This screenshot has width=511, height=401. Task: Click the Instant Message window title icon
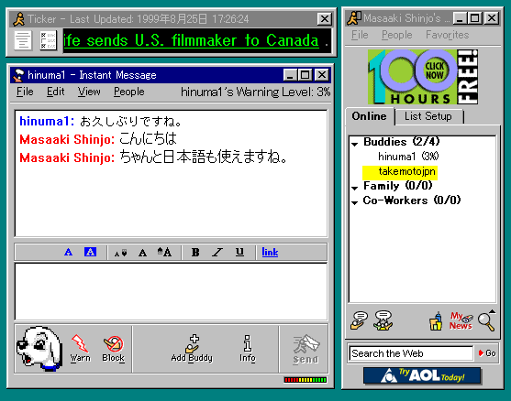[x=18, y=75]
